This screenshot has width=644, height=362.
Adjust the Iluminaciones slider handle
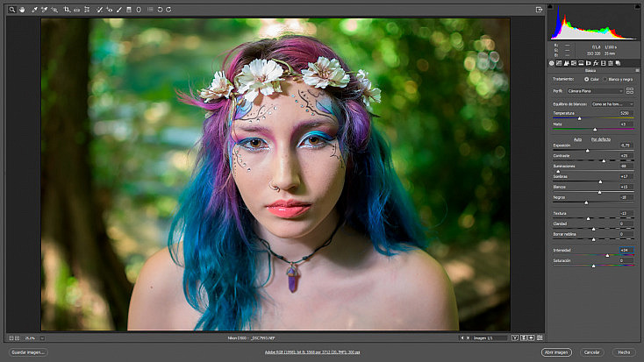coord(558,171)
